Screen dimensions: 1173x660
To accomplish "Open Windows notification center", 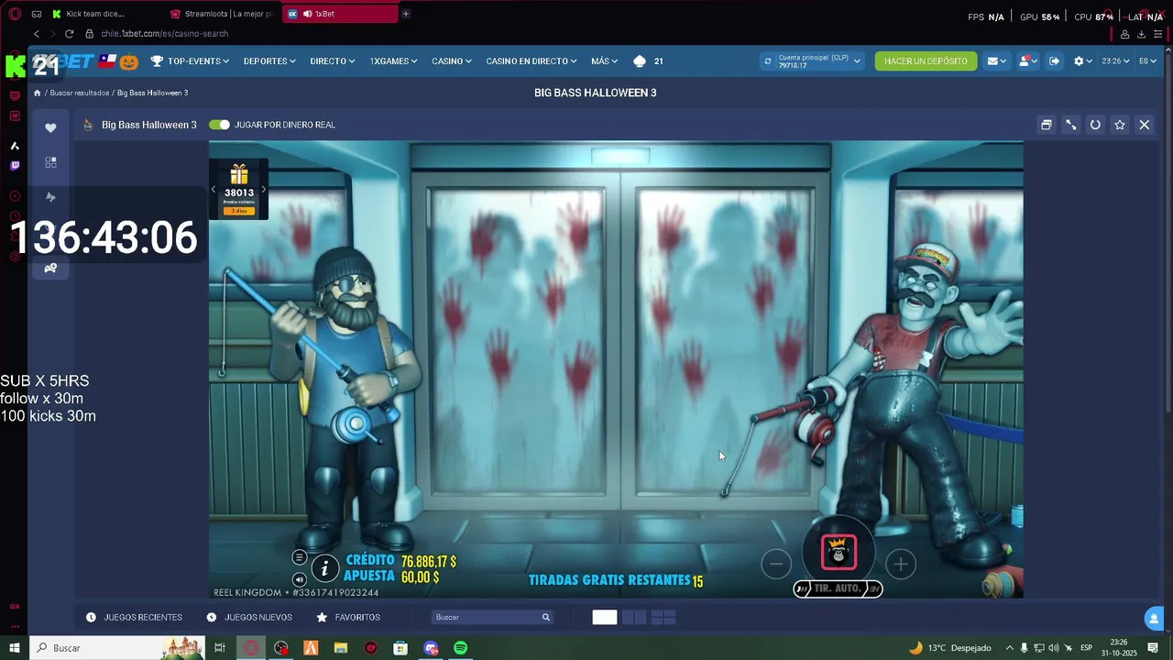I will pyautogui.click(x=1153, y=648).
